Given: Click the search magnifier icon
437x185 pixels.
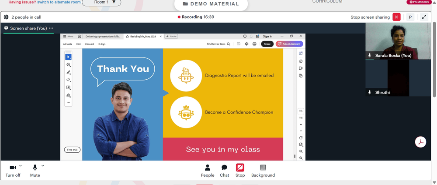Looking at the screenshot, I should pos(229,44).
